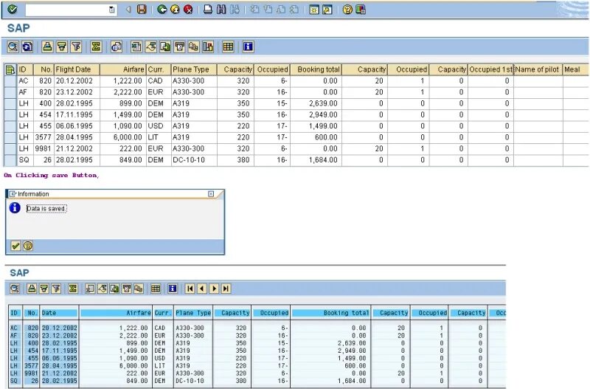590x389 pixels.
Task: Click the airfare cell 6,000.00 in the upper grid
Action: click(123, 137)
